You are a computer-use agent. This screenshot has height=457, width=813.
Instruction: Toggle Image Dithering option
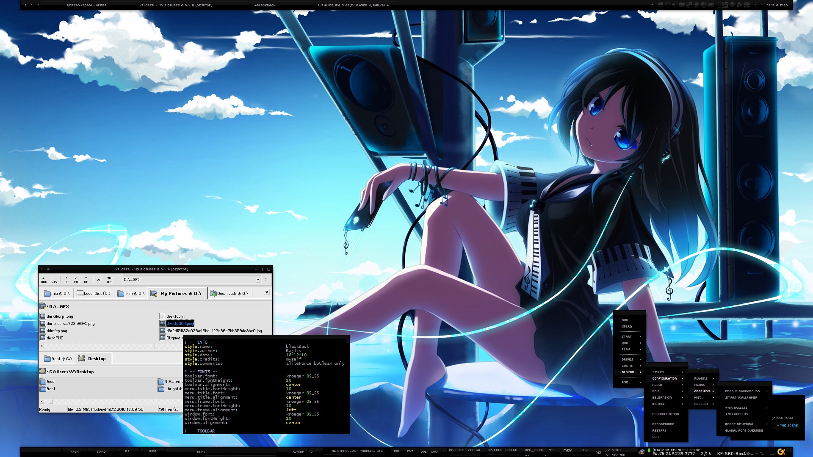[744, 424]
